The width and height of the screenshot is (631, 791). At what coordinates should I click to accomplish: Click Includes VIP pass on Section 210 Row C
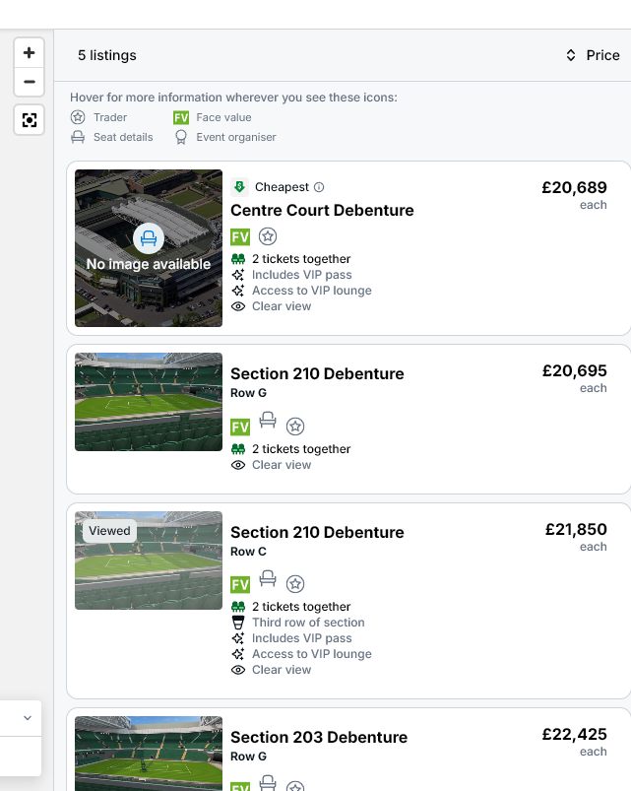coord(302,638)
